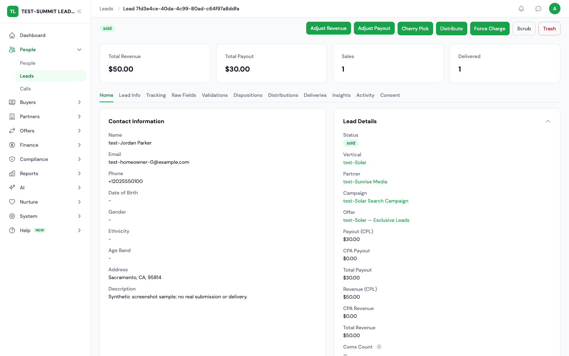Expand the Buyers menu chevron
Screen dimensions: 569x356
79,102
